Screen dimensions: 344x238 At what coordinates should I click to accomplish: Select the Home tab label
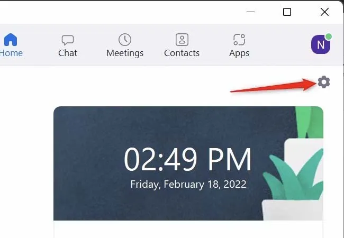[11, 53]
